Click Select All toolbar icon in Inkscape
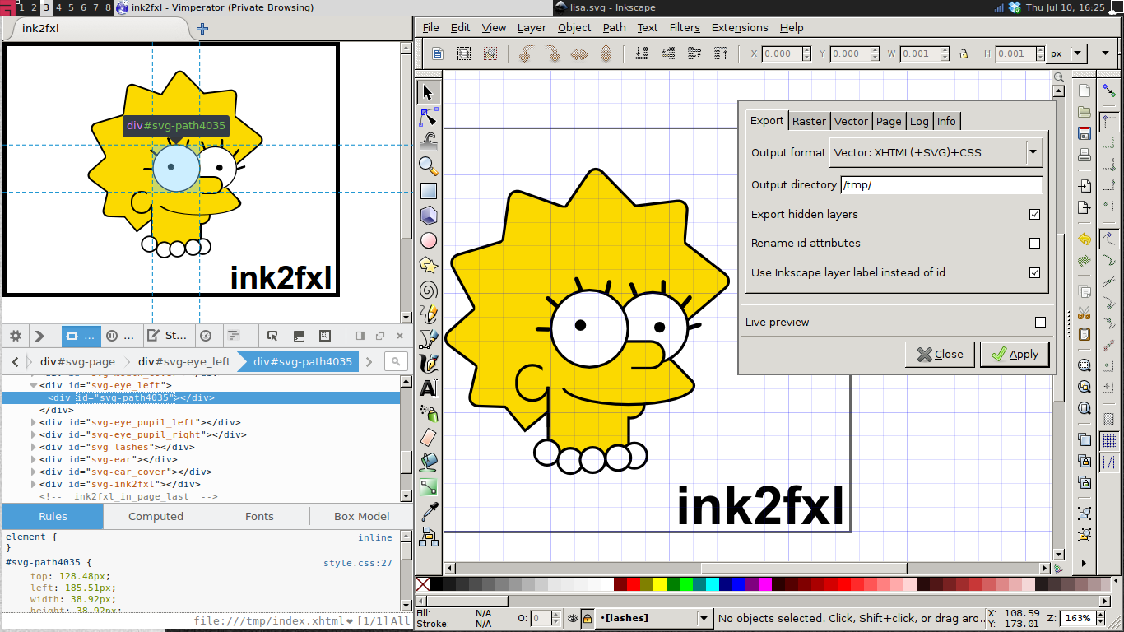 438,54
